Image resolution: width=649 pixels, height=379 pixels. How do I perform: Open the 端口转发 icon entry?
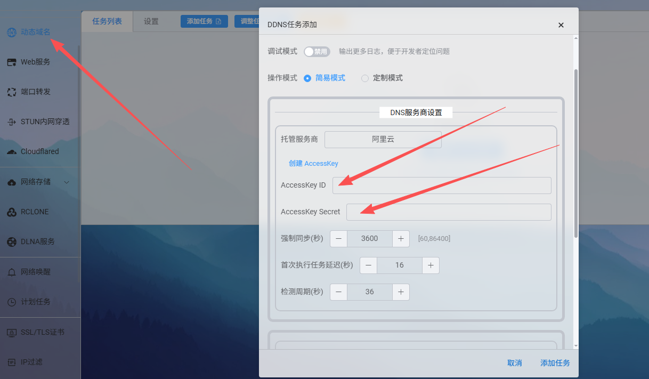[x=11, y=92]
